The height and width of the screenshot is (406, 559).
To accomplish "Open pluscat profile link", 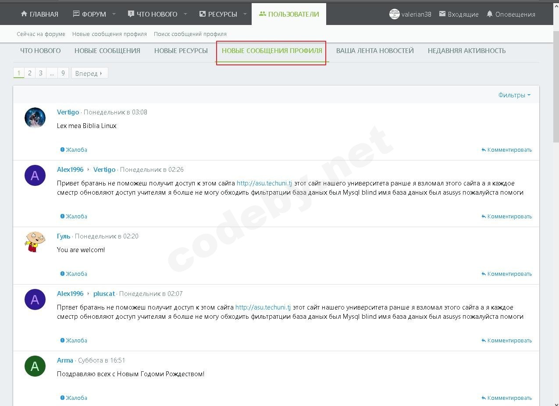I will (x=104, y=294).
